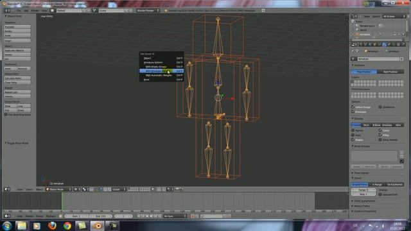The image size is (411, 231).
Task: Open Sticky Notes from the taskbar
Action: tap(82, 225)
